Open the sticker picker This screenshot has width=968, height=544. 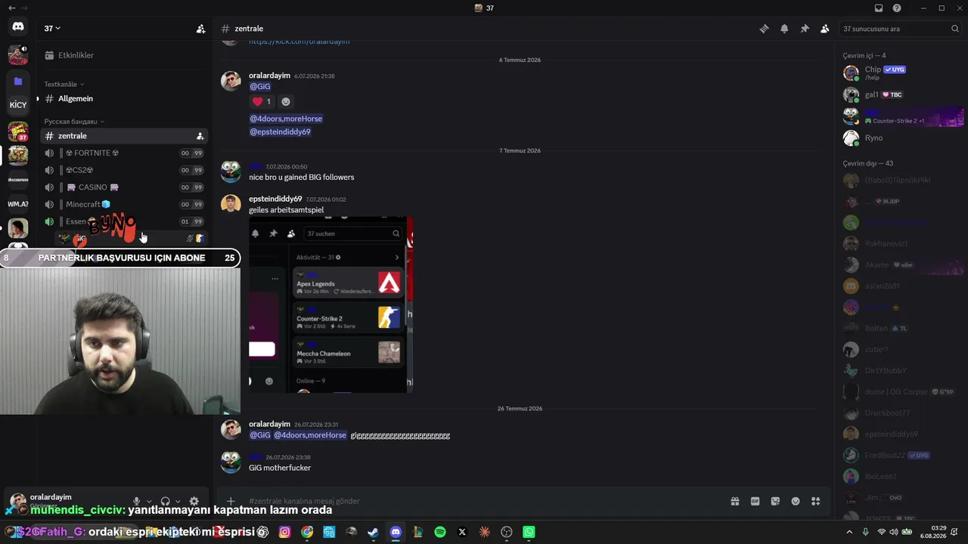point(775,501)
